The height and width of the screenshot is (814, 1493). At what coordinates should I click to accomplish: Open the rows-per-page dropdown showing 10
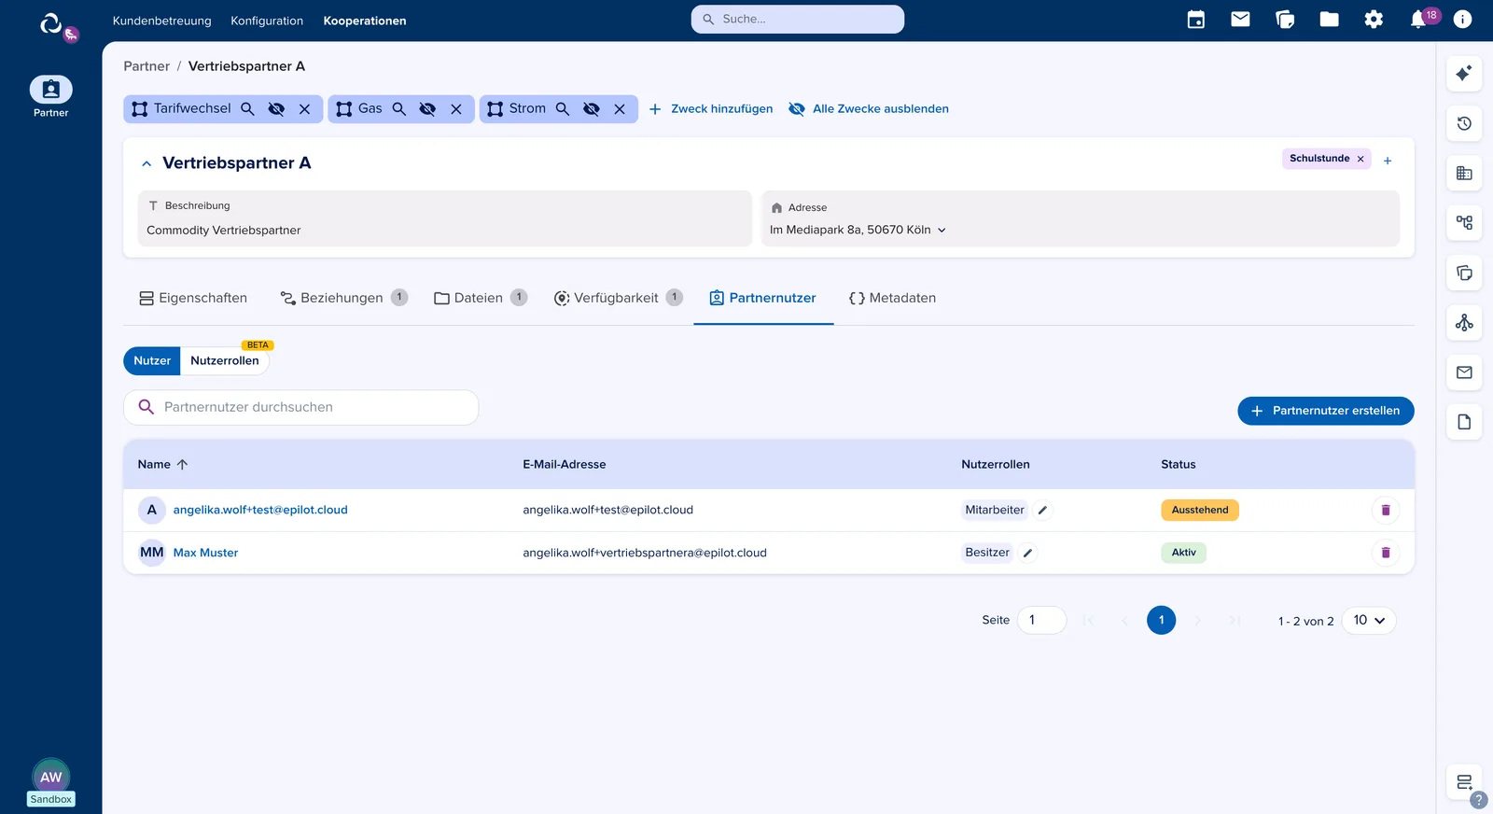click(1369, 621)
